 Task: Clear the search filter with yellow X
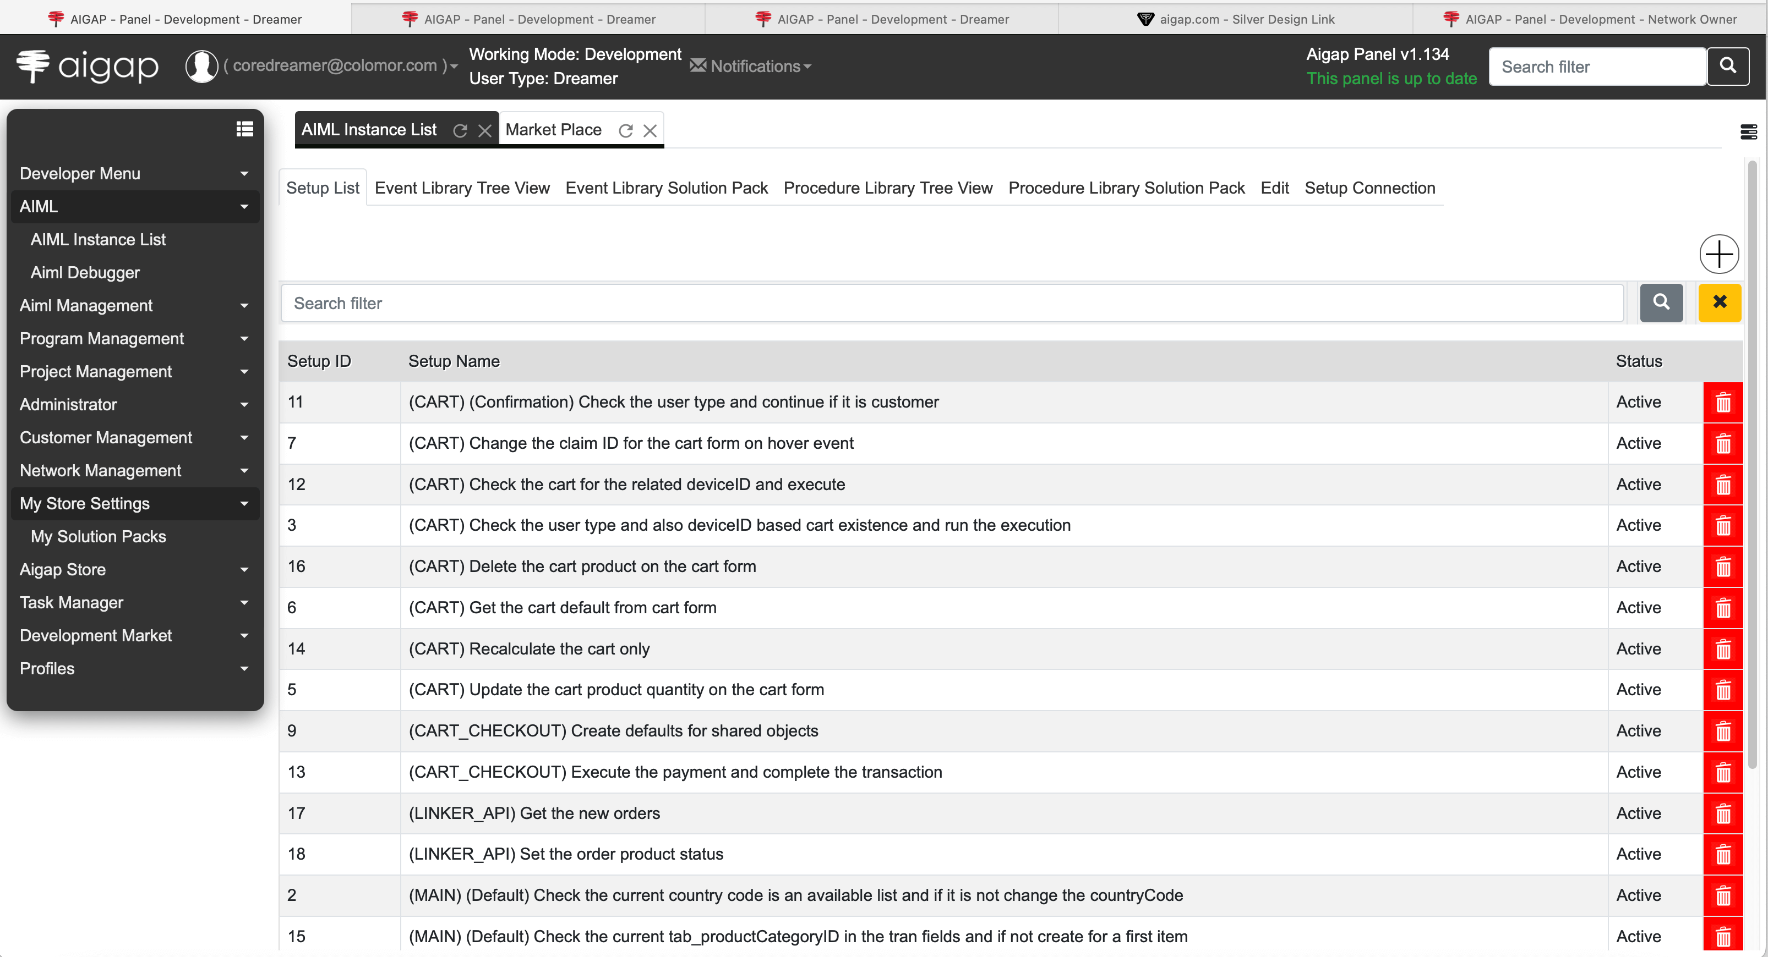(1719, 302)
